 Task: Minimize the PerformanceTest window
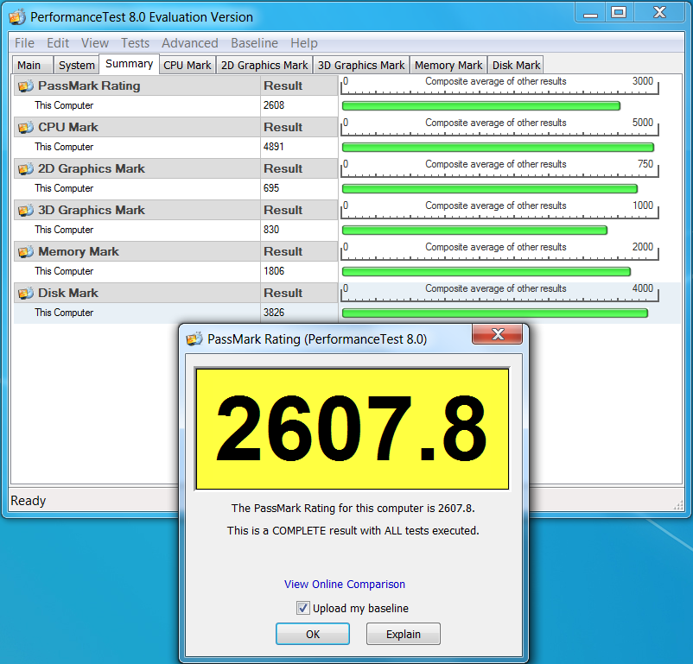pyautogui.click(x=590, y=13)
